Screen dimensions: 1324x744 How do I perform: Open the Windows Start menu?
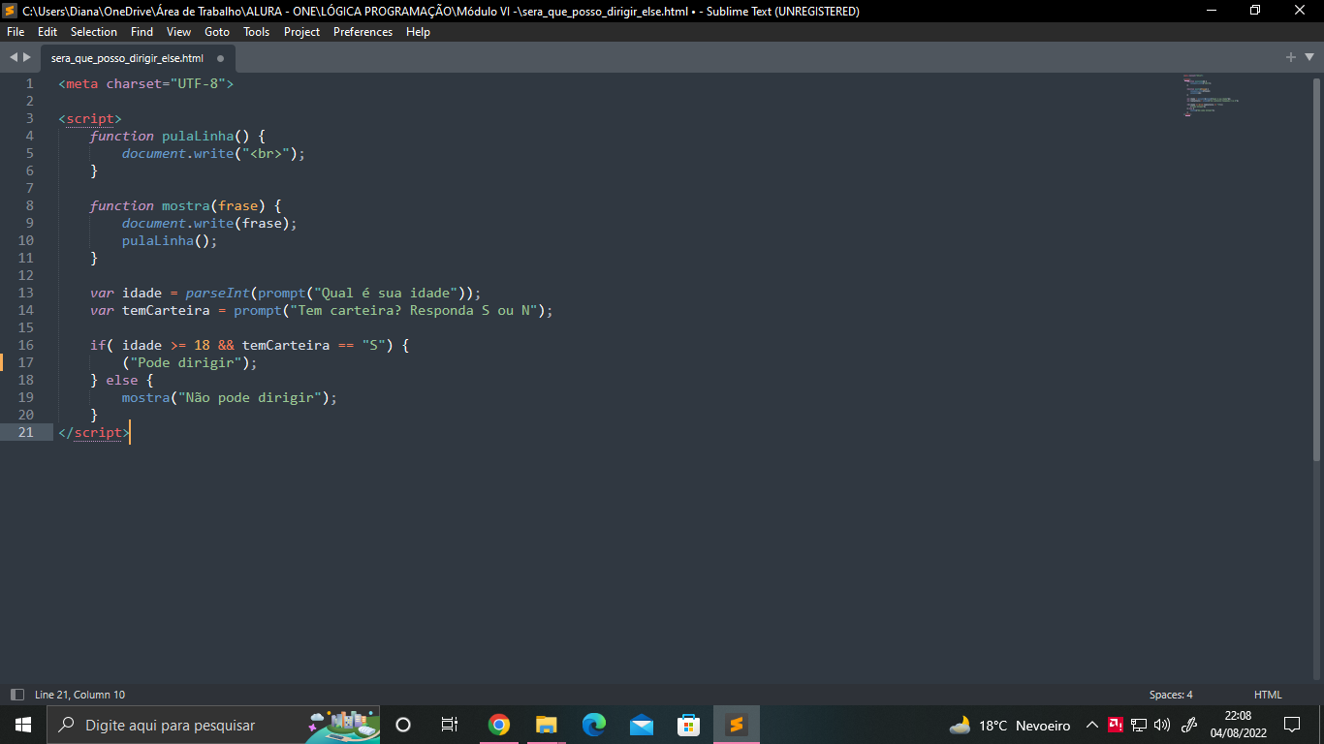[23, 725]
